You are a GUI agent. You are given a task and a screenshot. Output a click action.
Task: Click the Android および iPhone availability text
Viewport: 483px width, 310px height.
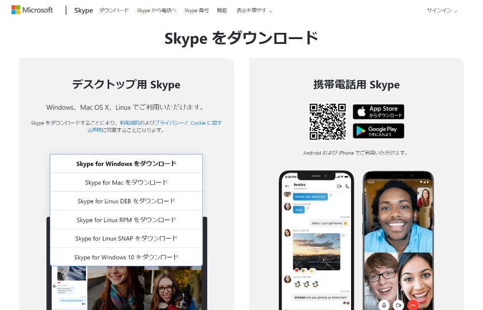355,153
